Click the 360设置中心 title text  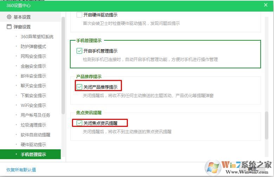click(19, 5)
